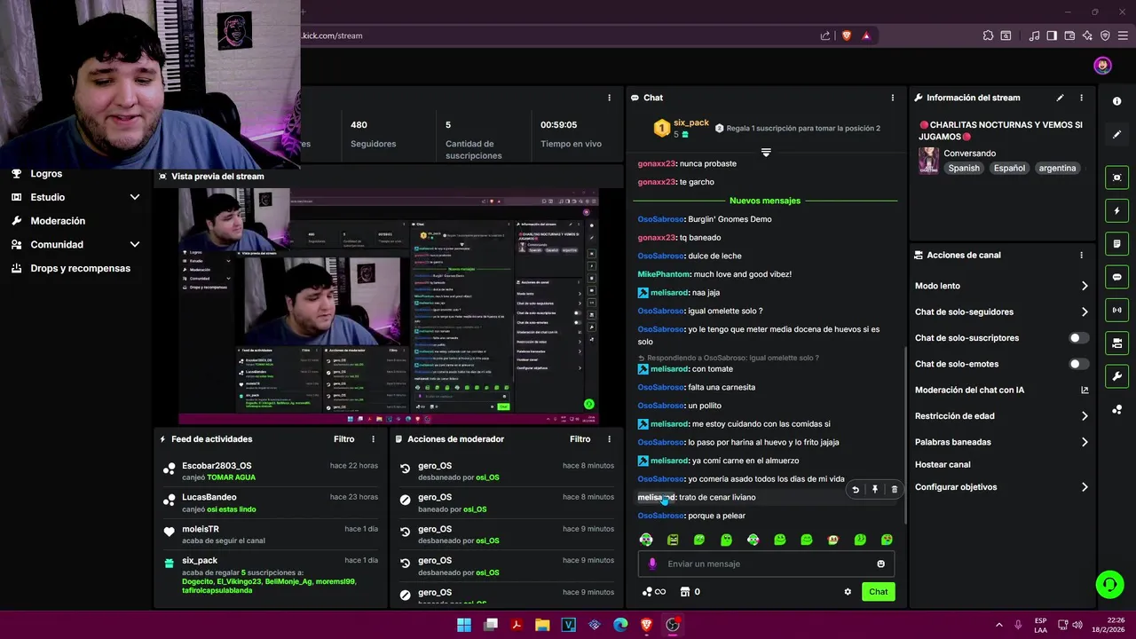Click Windows Start button in taskbar
Screen dimensions: 1136x639
pyautogui.click(x=464, y=625)
